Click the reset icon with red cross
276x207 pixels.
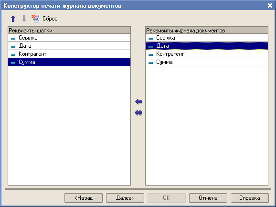(35, 19)
